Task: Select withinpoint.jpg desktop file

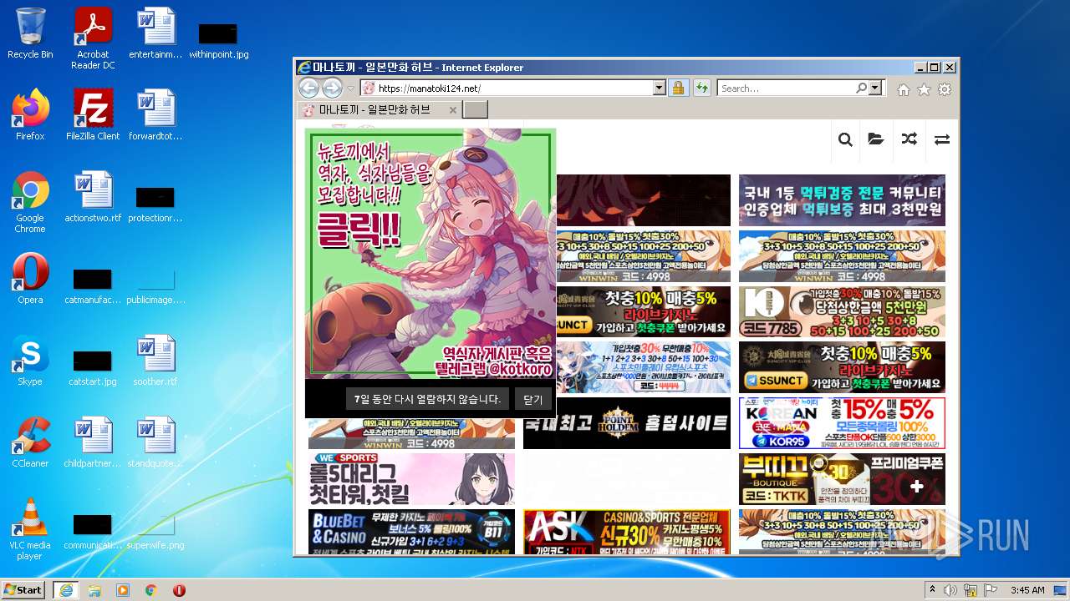Action: point(218,40)
